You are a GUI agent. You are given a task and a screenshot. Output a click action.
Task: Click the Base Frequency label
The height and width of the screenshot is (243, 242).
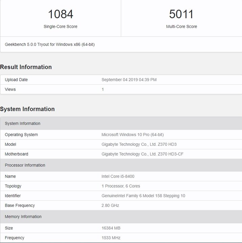point(20,206)
